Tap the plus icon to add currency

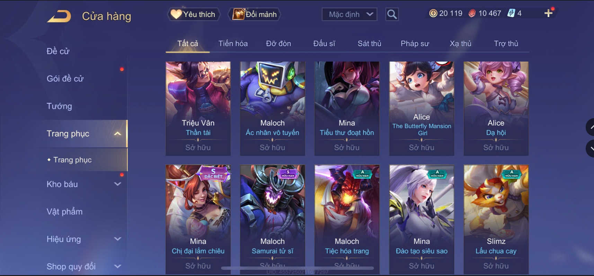548,13
